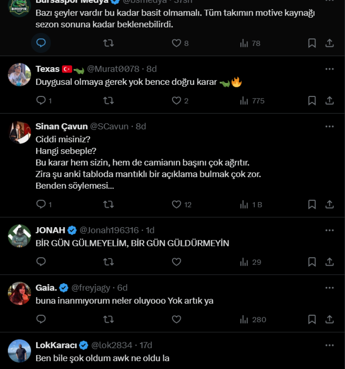The height and width of the screenshot is (369, 345).
Task: Open more options on Sinan Çavun's tweet
Action: coord(329,126)
